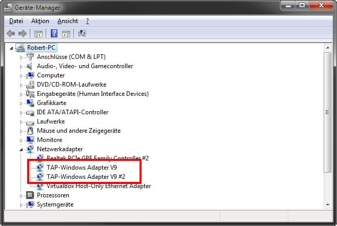Click the vertical scrollbar thumb
This screenshot has width=337, height=226.
(328, 112)
